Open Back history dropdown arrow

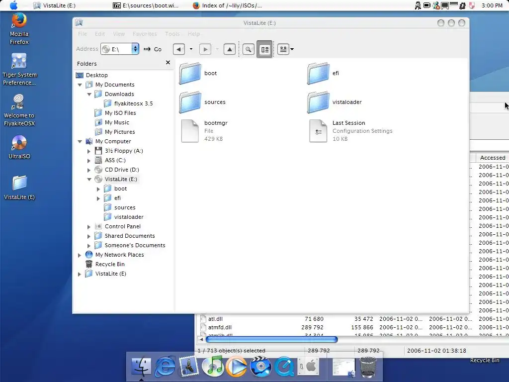coord(191,49)
